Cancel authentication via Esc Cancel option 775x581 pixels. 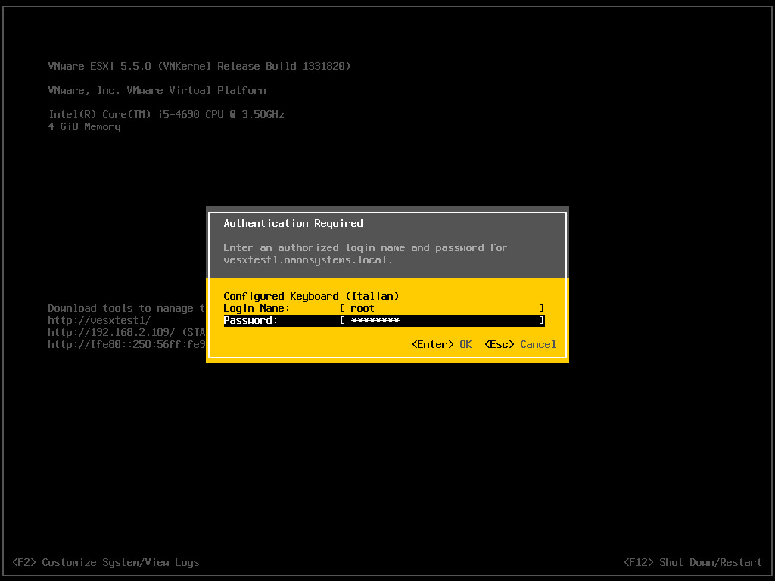520,344
